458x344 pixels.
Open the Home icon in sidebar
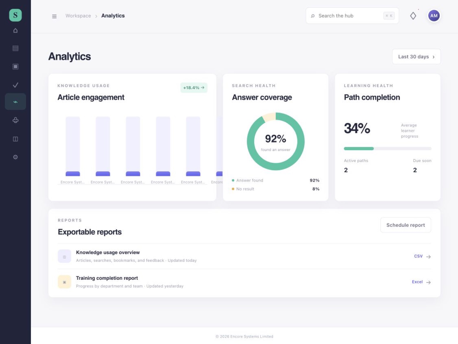pos(15,30)
